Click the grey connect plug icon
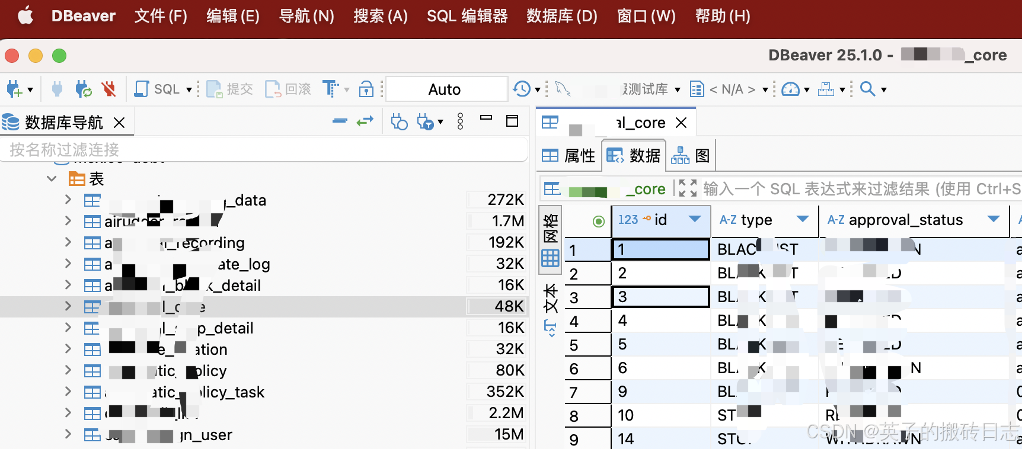Screen dimensions: 1022x449 coord(57,89)
